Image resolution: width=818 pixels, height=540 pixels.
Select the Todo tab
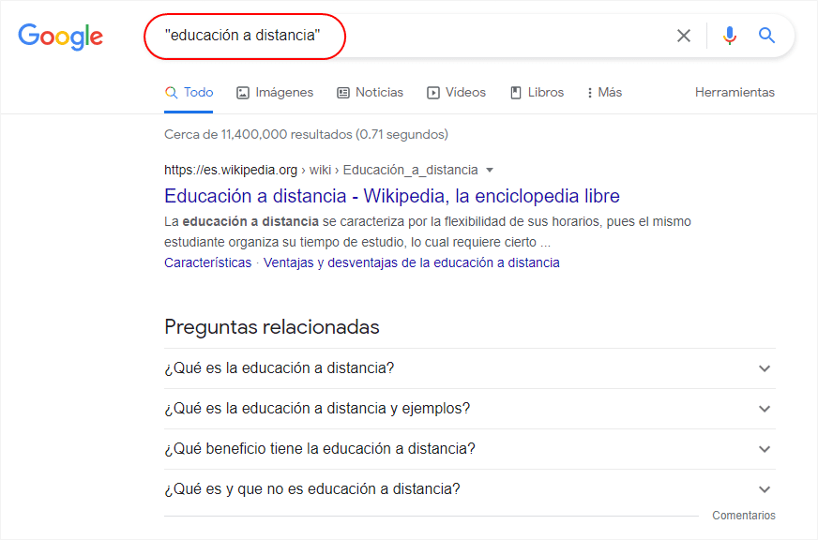[189, 92]
